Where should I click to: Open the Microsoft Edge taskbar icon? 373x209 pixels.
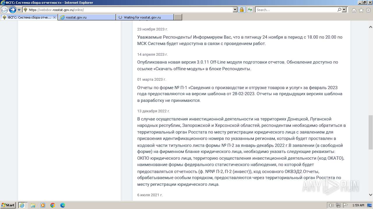click(62, 205)
